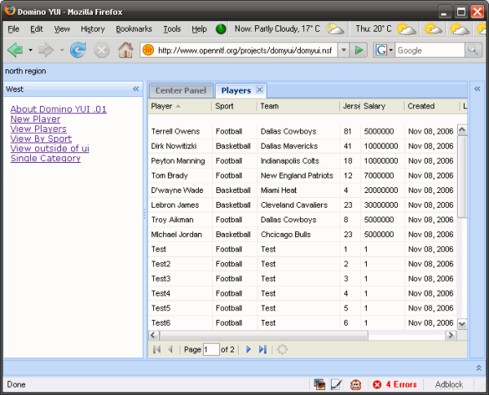The height and width of the screenshot is (395, 489).
Task: Open the Back button history dropdown arrow
Action: point(30,50)
